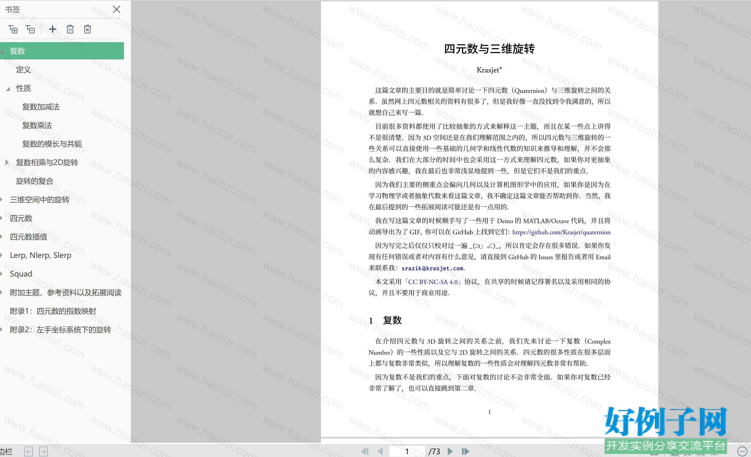Jump to 复数乘法 bookmark
The height and width of the screenshot is (457, 751).
37,125
